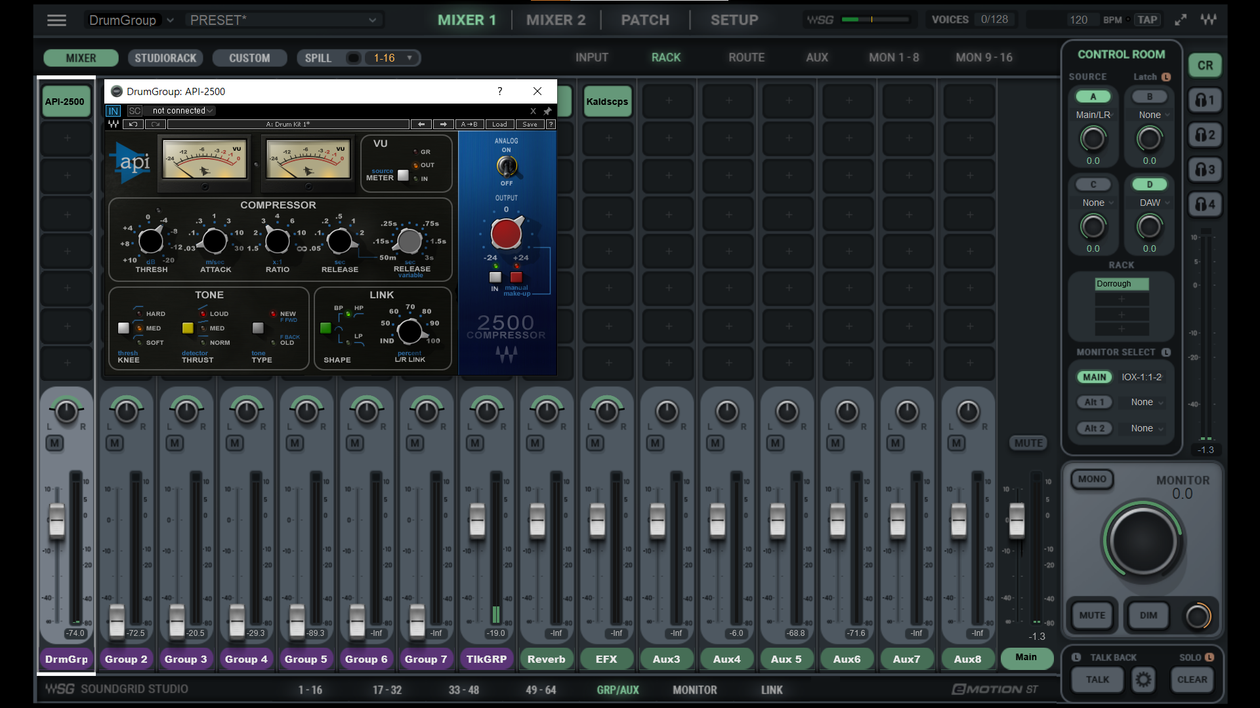Toggle the Knee thresh button
This screenshot has width=1260, height=708.
[123, 328]
